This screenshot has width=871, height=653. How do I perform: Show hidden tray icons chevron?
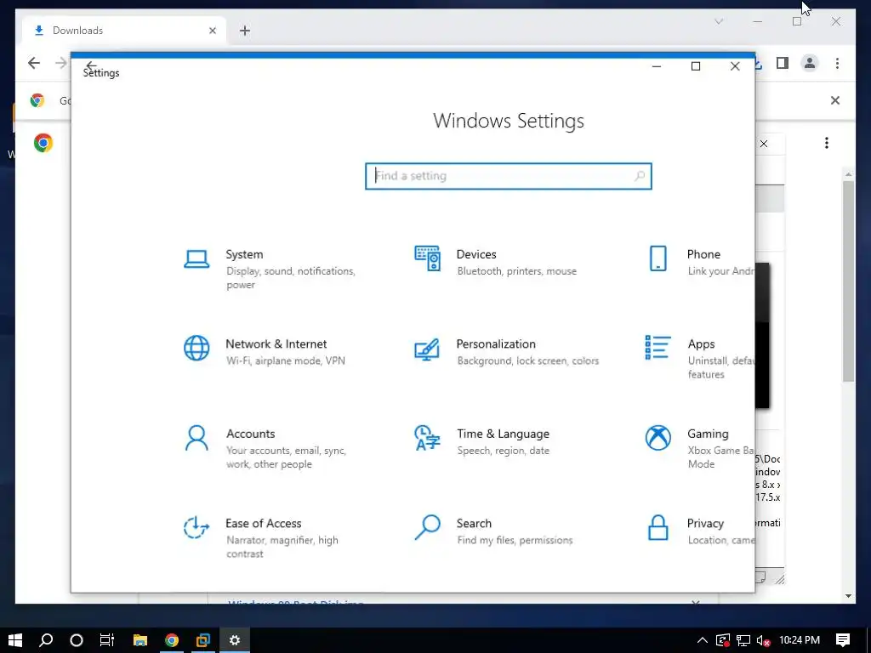tap(702, 640)
